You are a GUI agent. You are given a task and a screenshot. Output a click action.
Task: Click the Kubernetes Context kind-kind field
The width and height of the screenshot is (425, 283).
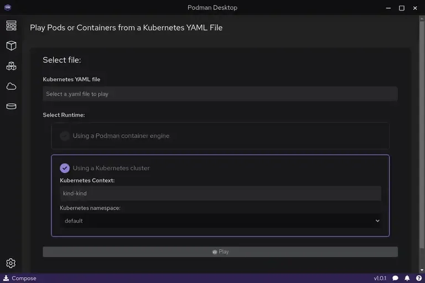coord(220,193)
